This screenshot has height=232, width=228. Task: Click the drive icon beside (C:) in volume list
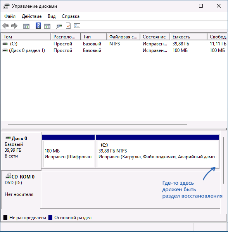coord(5,44)
